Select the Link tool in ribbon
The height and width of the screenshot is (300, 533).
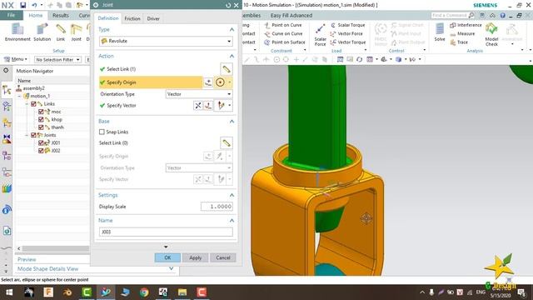point(61,32)
